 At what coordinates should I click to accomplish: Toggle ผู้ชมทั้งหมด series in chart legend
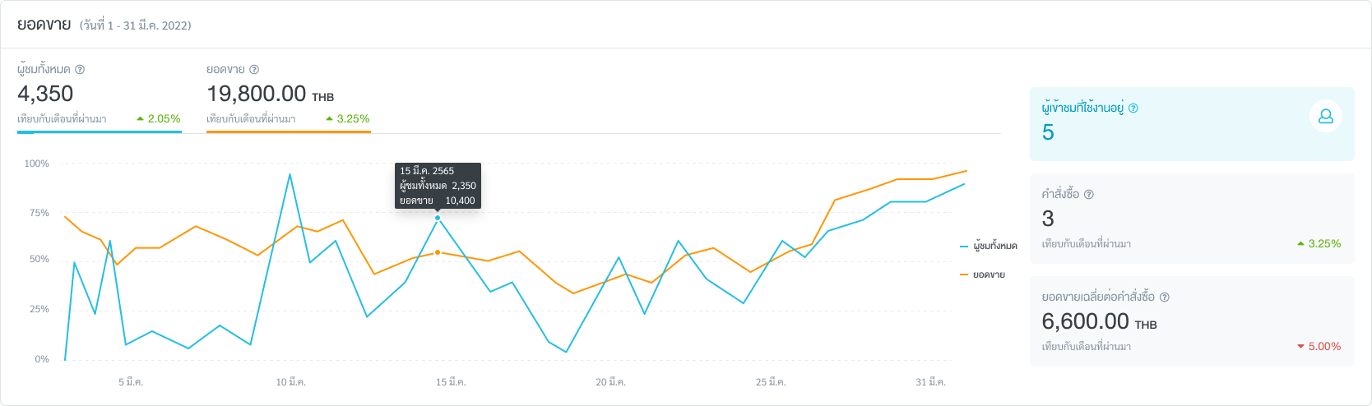click(989, 246)
